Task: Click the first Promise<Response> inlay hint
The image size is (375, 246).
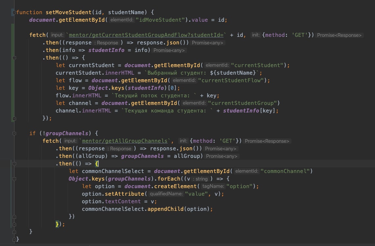Action: (339, 35)
